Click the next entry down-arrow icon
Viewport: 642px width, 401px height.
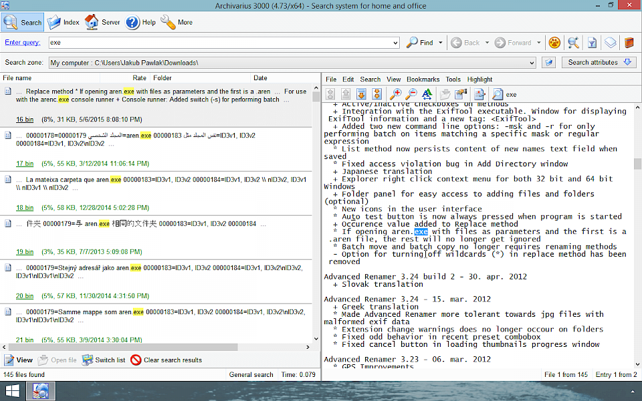(x=361, y=94)
